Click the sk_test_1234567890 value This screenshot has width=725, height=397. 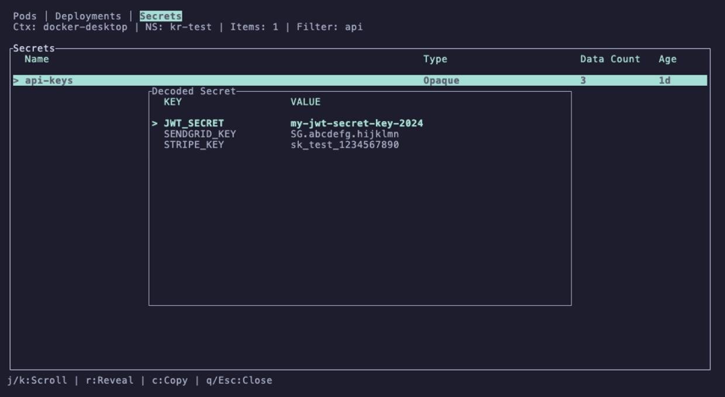[x=344, y=144]
